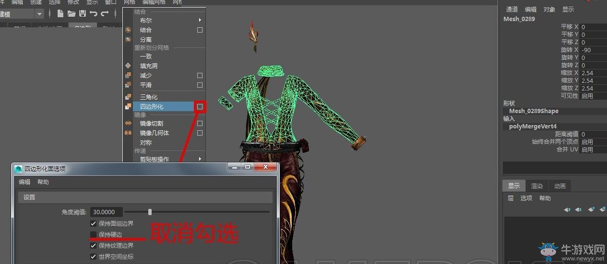
Task: Click the icon beside 结合 menu entry
Action: (128, 30)
